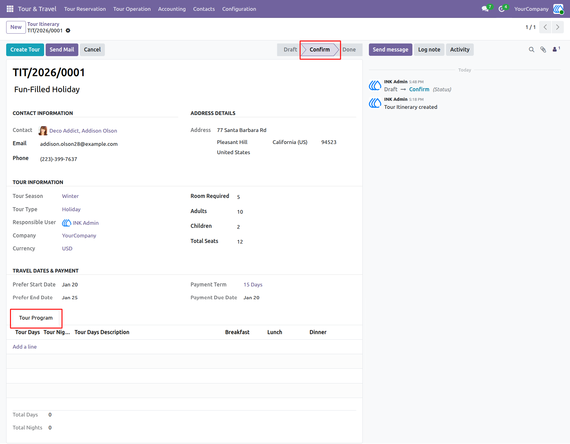Open Configuration menu
570x444 pixels.
239,9
